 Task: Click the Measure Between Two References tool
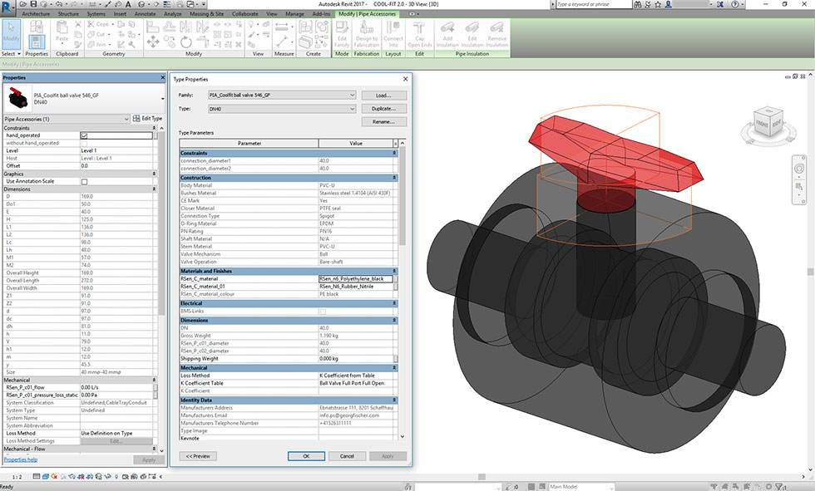[x=281, y=27]
